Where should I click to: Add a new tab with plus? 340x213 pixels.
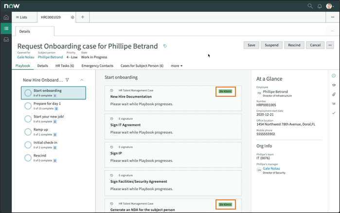tap(83, 17)
